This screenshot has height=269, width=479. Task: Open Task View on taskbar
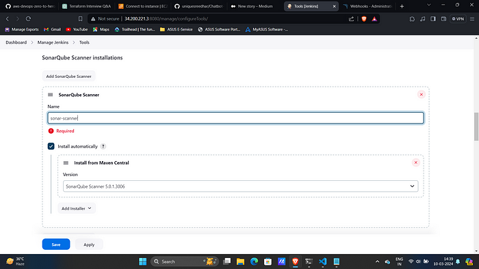[x=226, y=261]
